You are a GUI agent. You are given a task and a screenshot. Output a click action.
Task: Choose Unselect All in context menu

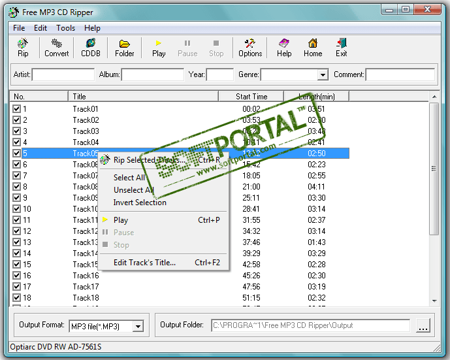click(x=163, y=190)
